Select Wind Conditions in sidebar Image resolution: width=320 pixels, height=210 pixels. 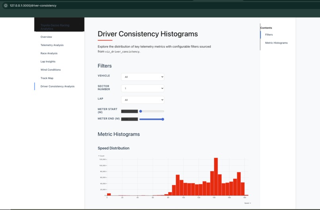[x=50, y=69]
